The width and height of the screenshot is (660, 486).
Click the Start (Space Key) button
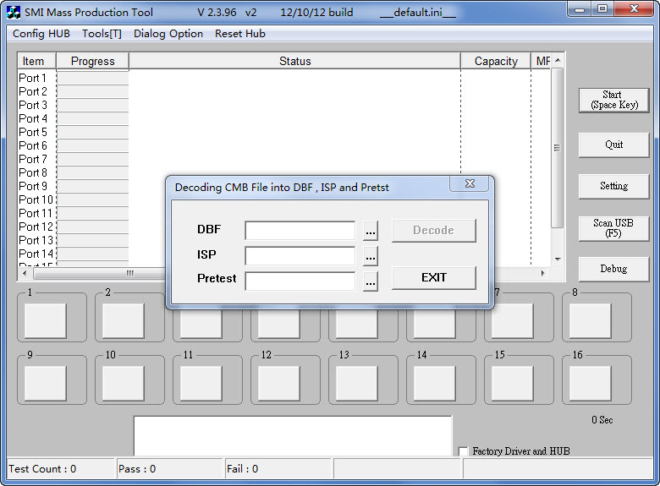(613, 100)
